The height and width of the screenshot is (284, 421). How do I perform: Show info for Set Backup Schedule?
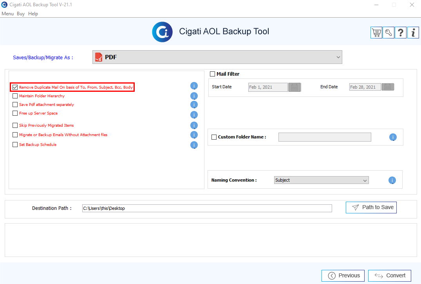click(x=194, y=145)
